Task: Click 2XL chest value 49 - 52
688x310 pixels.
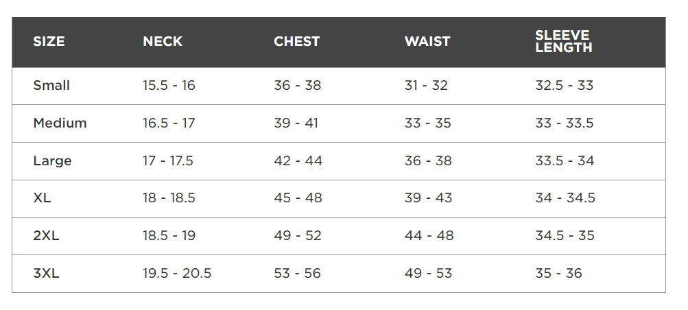Action: click(298, 236)
